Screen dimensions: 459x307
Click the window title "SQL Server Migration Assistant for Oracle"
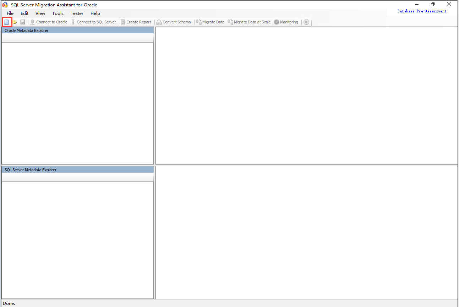point(54,5)
